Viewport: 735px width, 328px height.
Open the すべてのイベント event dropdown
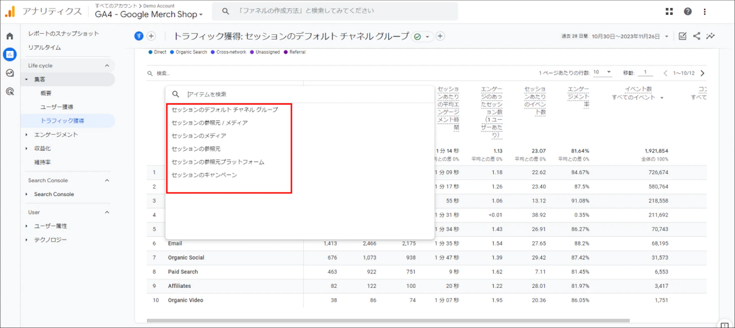pos(637,97)
